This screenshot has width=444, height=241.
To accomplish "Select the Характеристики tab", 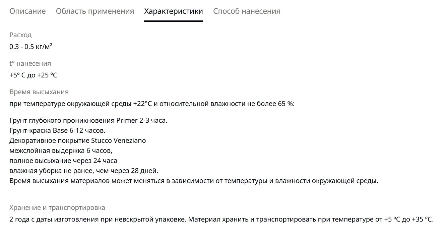I will click(x=174, y=11).
